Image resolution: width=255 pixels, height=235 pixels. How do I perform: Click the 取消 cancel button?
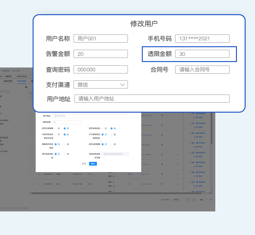(x=84, y=164)
